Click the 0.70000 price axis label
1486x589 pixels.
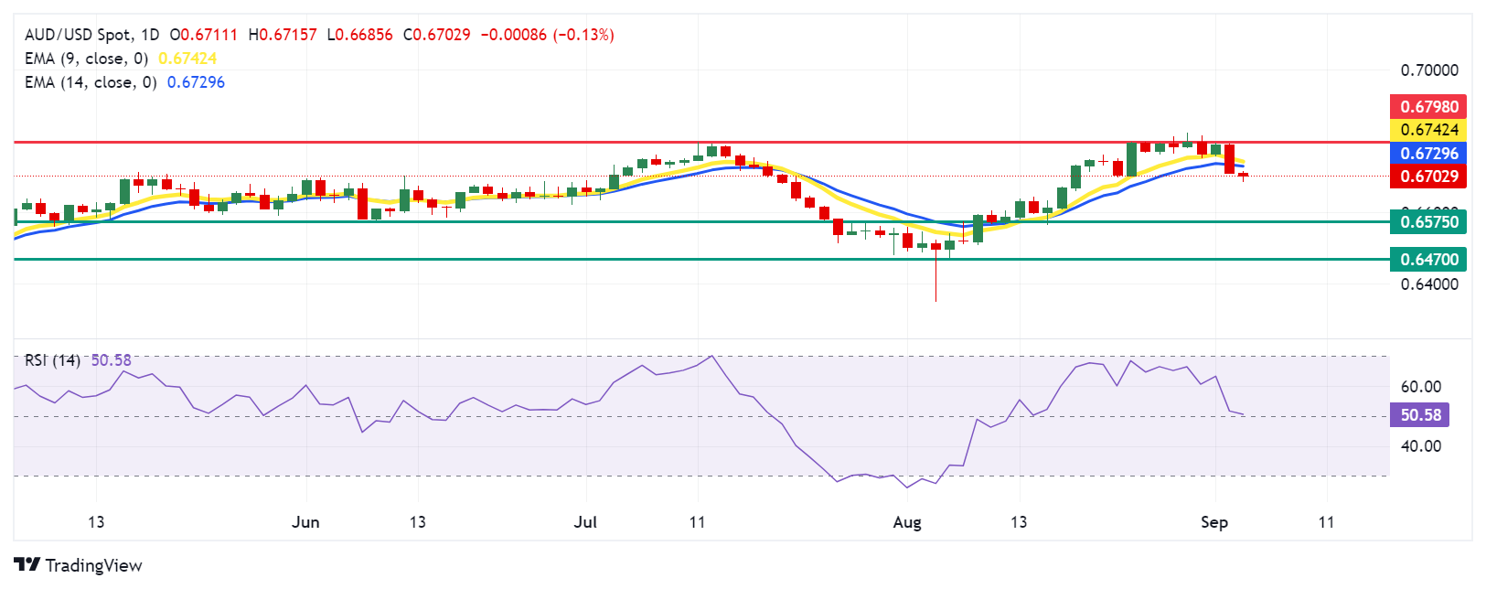[x=1428, y=70]
